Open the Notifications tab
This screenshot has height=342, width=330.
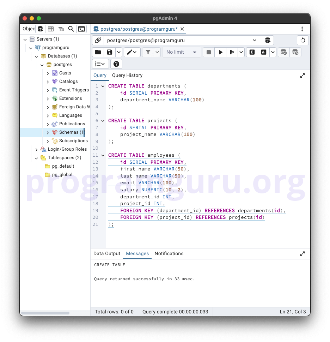point(169,254)
